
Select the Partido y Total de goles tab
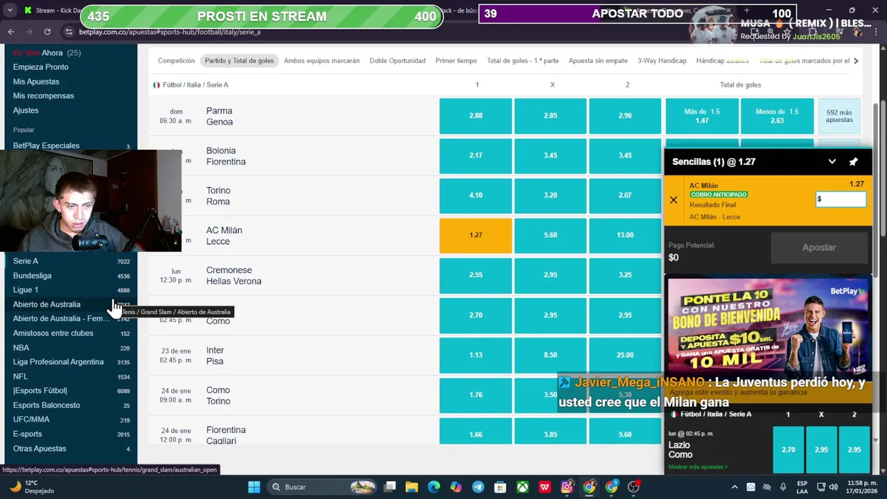(239, 60)
